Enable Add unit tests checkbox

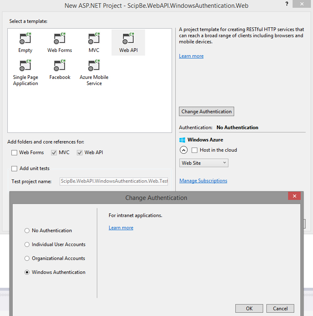point(14,168)
